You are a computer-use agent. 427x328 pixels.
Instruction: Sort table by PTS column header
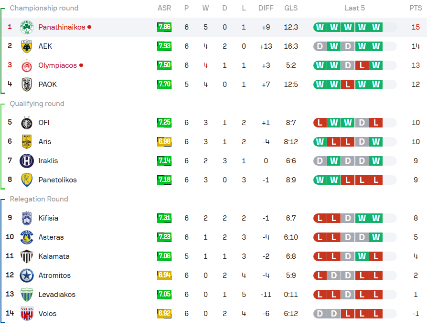[416, 8]
